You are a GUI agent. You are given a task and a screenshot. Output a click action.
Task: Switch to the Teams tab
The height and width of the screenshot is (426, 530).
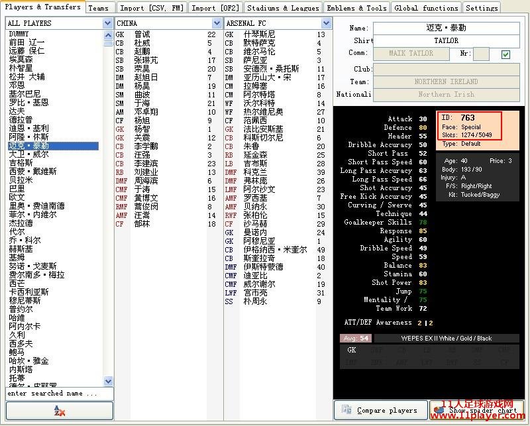[98, 8]
